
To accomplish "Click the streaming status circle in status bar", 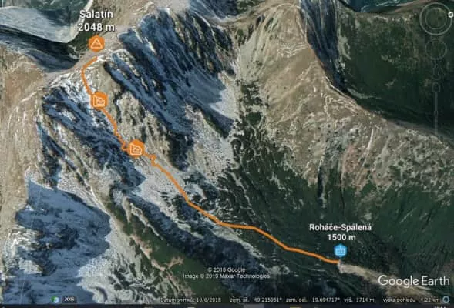I will [446, 300].
